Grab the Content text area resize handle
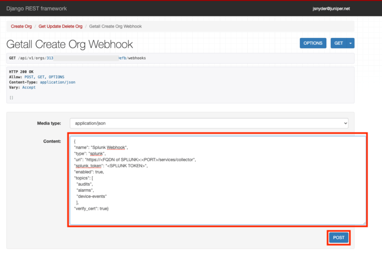The height and width of the screenshot is (255, 382). pos(364,223)
